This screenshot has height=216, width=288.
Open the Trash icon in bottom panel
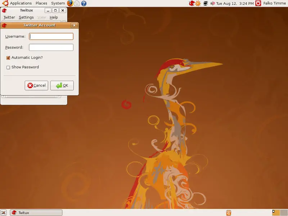pyautogui.click(x=229, y=213)
